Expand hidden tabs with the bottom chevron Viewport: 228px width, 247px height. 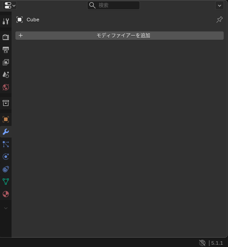pyautogui.click(x=6, y=208)
